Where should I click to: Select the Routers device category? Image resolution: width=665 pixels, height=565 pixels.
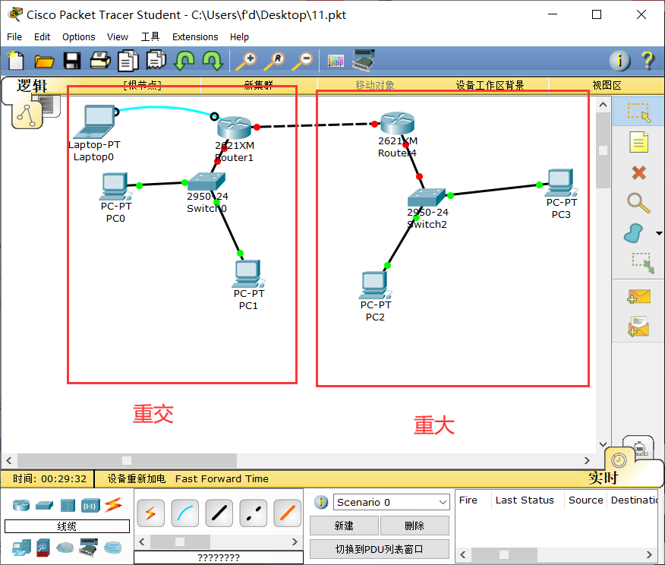[21, 505]
